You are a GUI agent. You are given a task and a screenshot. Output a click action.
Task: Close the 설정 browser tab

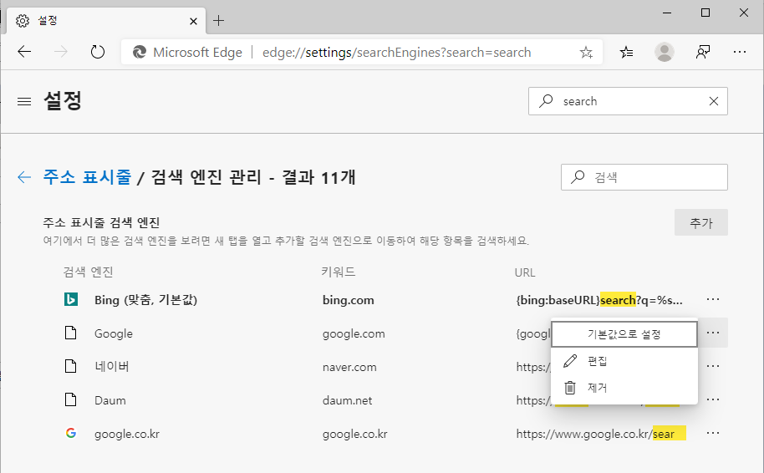(x=193, y=21)
